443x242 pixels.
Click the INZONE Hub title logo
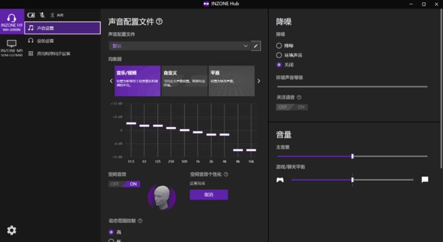pos(206,4)
